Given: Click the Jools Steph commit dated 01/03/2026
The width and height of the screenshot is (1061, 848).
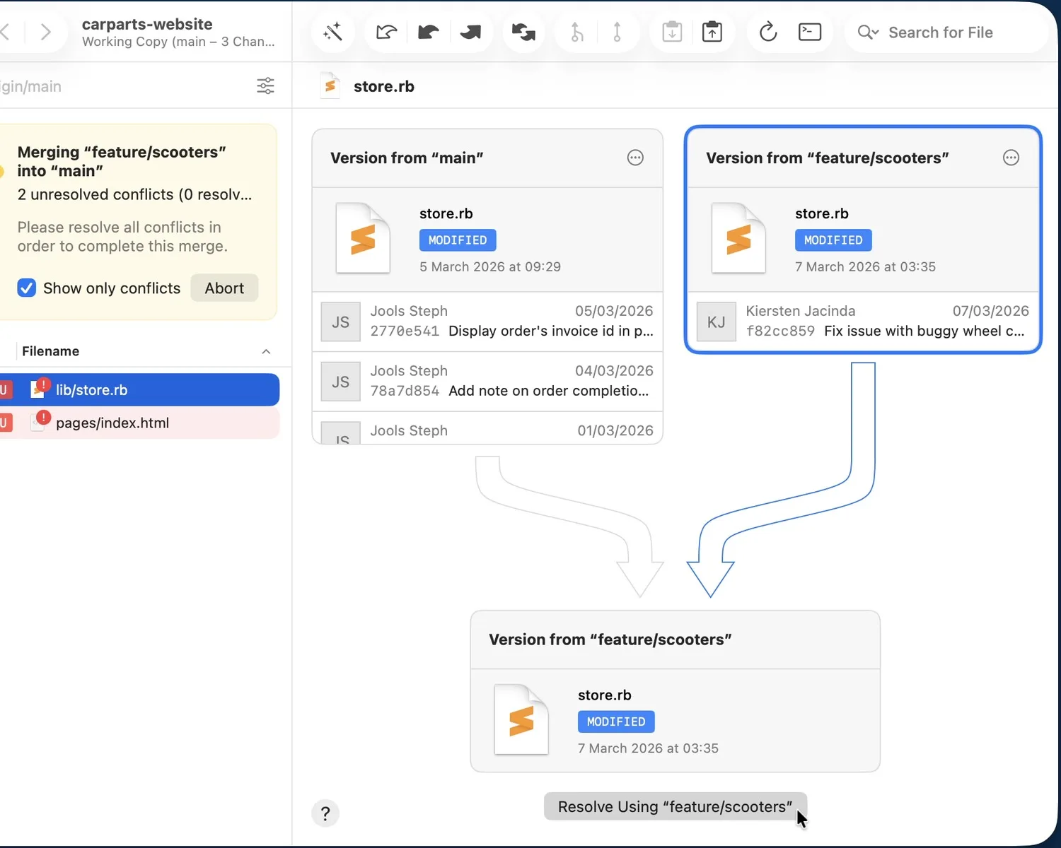Looking at the screenshot, I should [x=487, y=429].
